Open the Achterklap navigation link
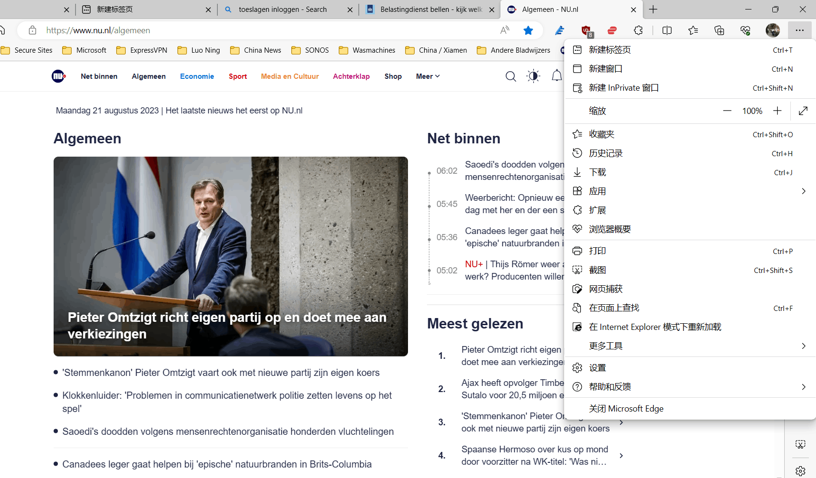816x478 pixels. [x=351, y=76]
